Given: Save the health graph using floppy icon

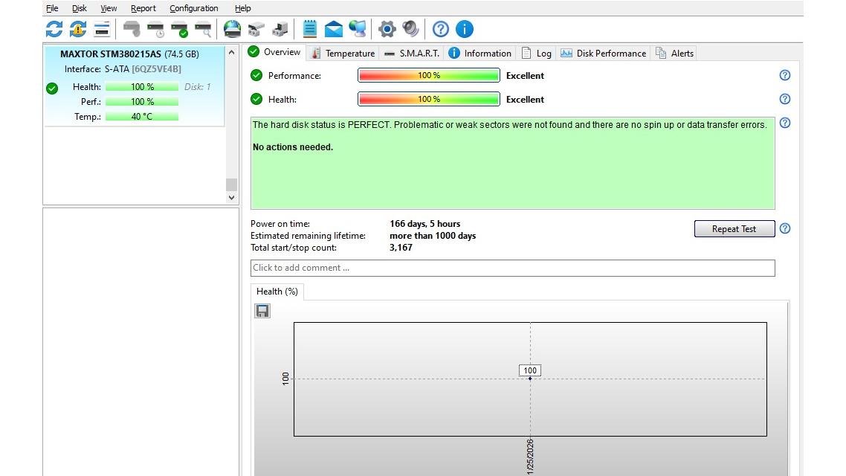Looking at the screenshot, I should click(x=262, y=311).
